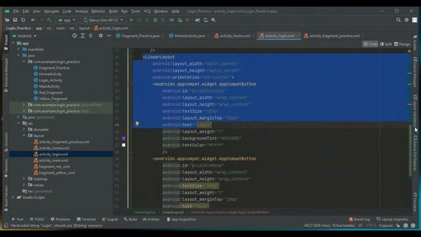Toggle the TODO tool window button
The height and width of the screenshot is (237, 421).
(37, 219)
